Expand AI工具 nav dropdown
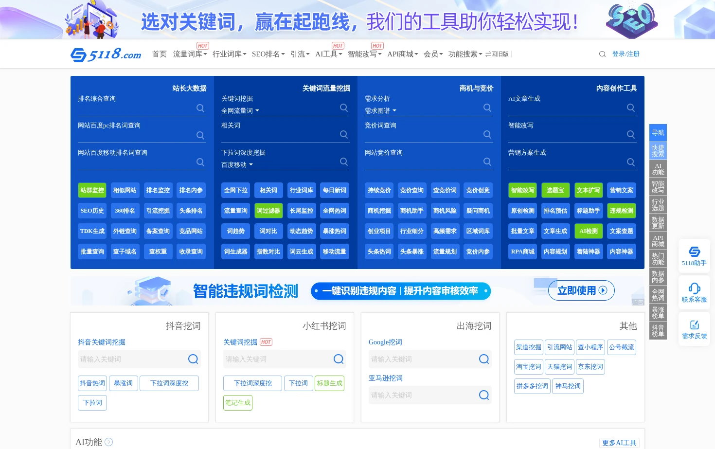715x449 pixels. [329, 54]
